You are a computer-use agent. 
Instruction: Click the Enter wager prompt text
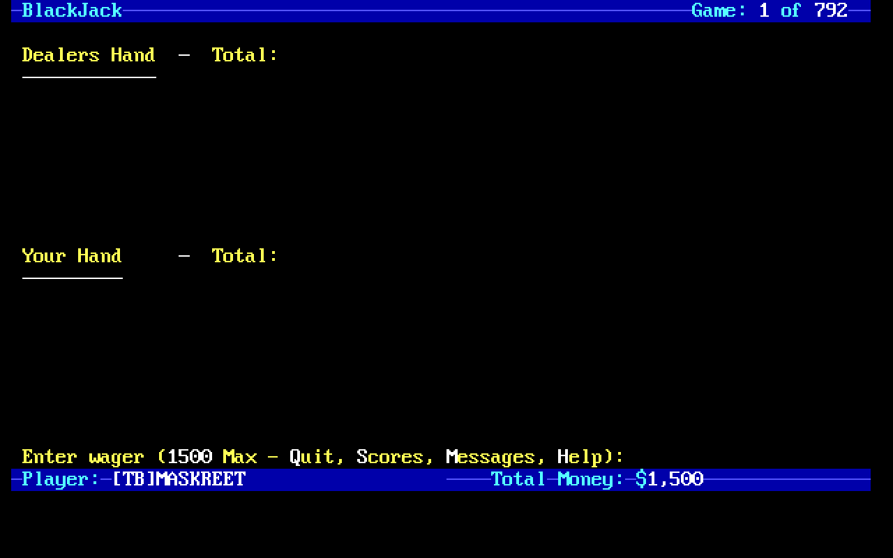pos(83,457)
